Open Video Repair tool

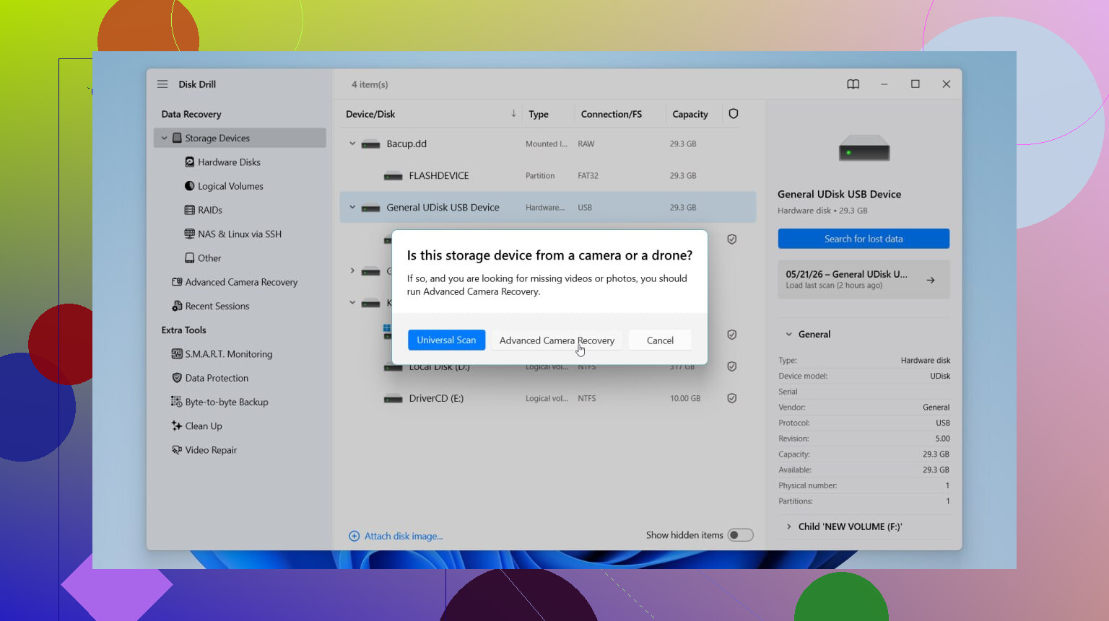pyautogui.click(x=211, y=450)
